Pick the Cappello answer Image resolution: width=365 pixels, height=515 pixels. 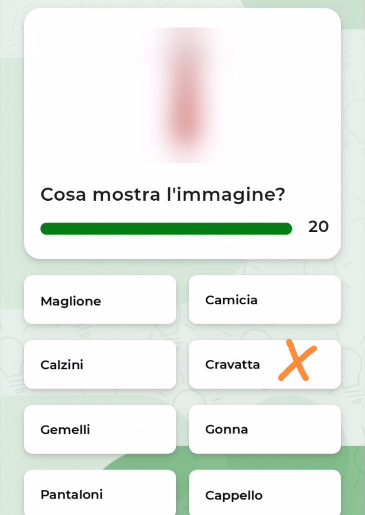(265, 494)
